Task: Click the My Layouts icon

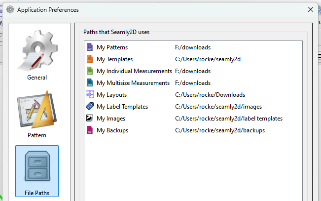Action: [x=89, y=95]
